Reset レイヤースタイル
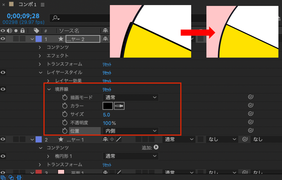The width and height of the screenshot is (282, 180). coord(107,73)
